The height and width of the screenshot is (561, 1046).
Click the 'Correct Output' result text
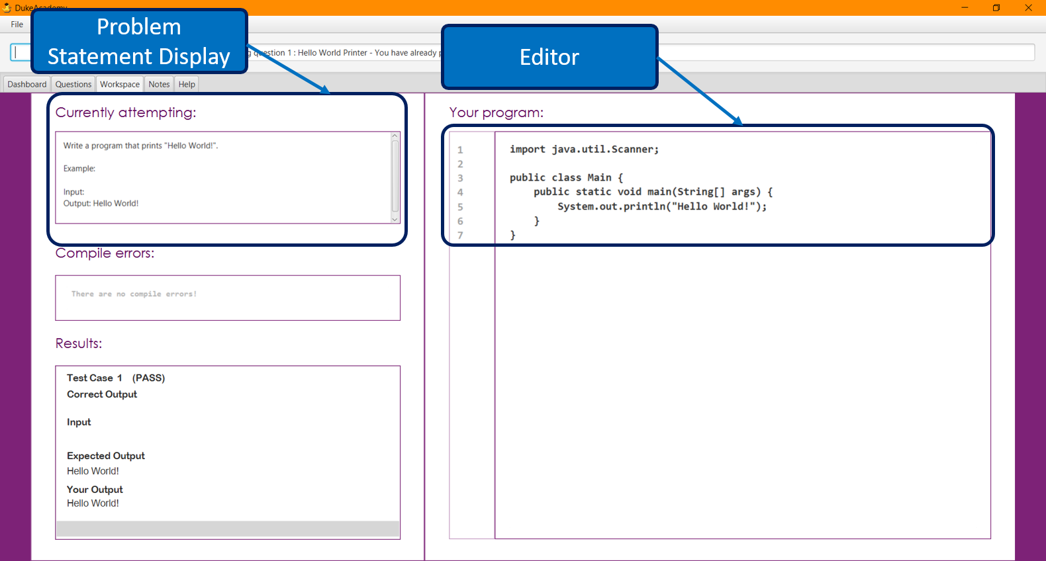pos(102,394)
